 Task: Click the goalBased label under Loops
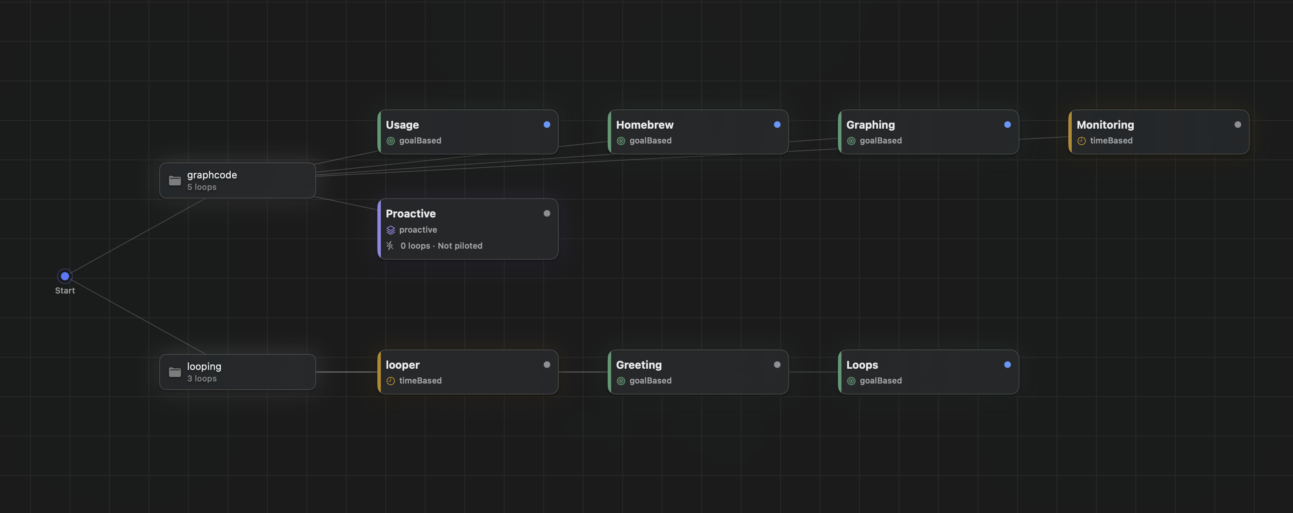(881, 381)
